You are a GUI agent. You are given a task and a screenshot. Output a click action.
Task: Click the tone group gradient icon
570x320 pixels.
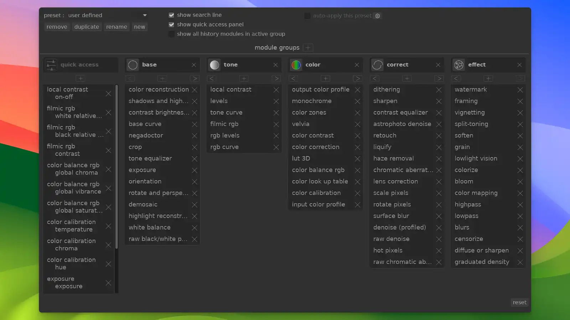click(214, 65)
